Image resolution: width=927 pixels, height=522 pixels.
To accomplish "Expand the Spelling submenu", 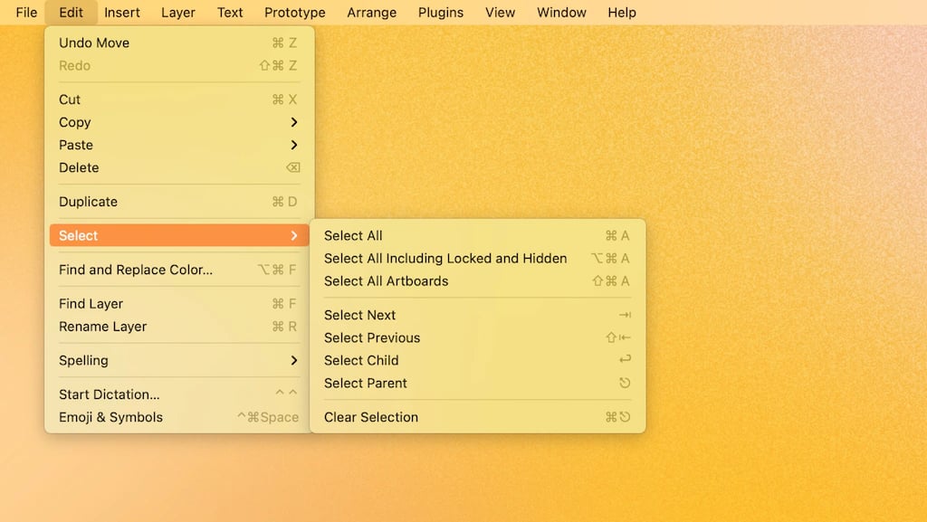I will 179,360.
